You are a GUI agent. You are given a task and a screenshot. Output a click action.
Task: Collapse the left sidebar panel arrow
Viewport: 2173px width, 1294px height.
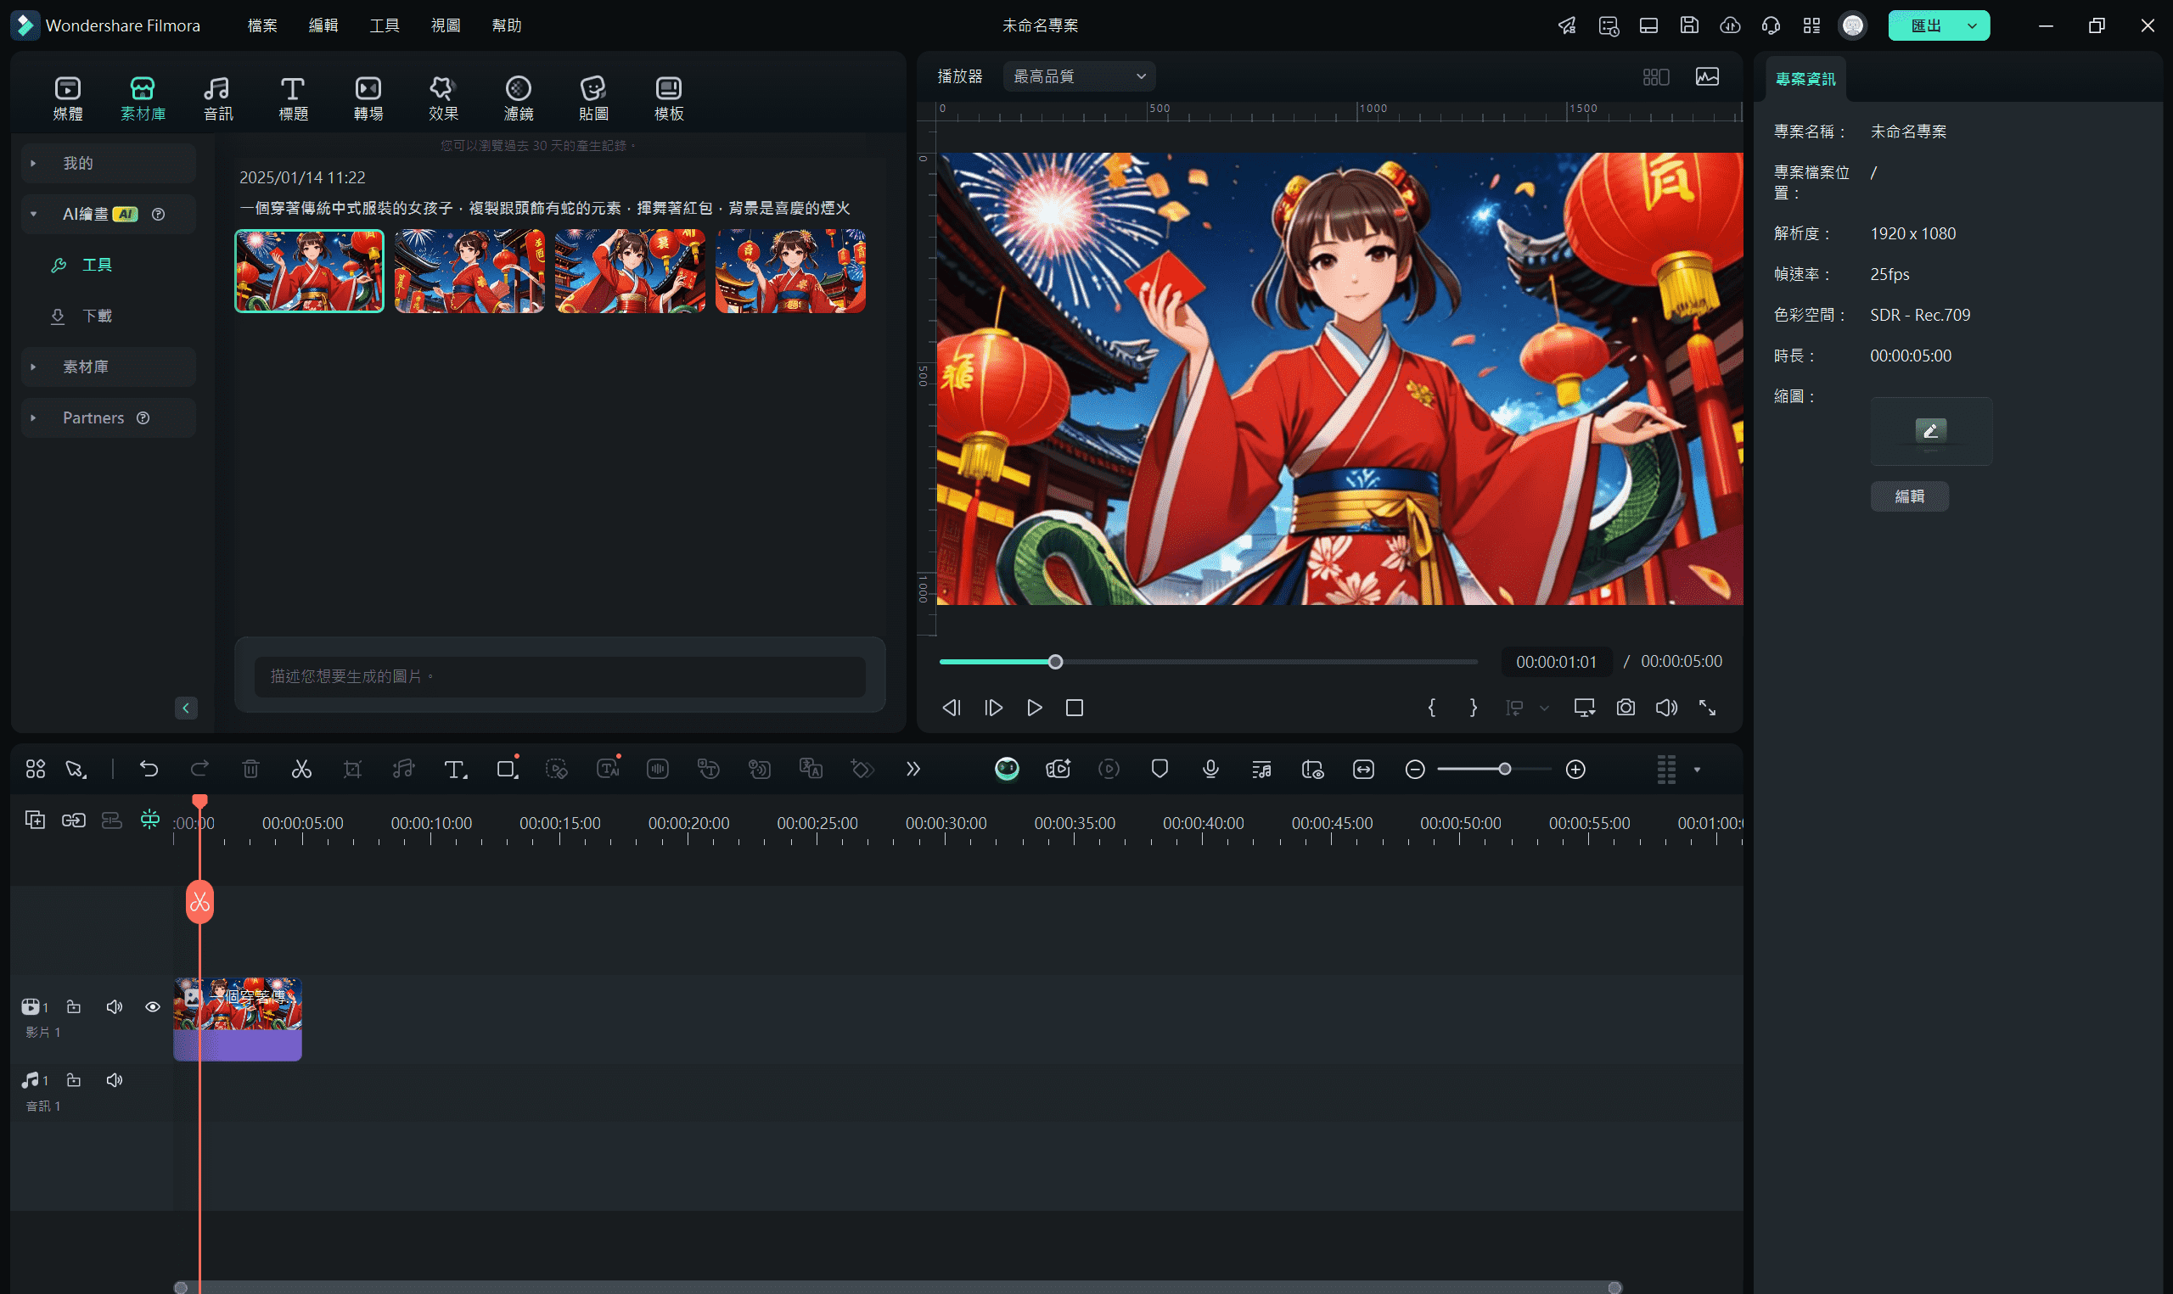click(x=186, y=708)
